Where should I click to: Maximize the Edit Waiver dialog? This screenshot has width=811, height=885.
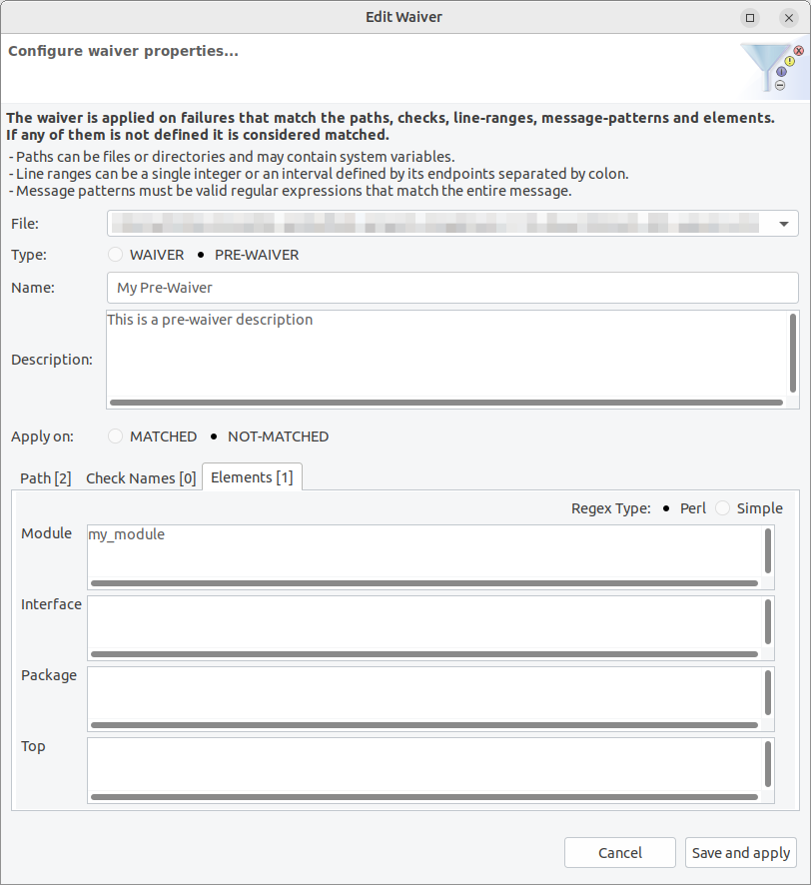tap(749, 17)
